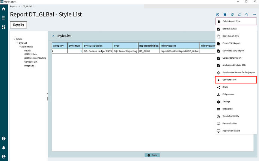The image size is (259, 161).
Task: Toggle the Retrieve Status checkbox
Action: tap(218, 29)
